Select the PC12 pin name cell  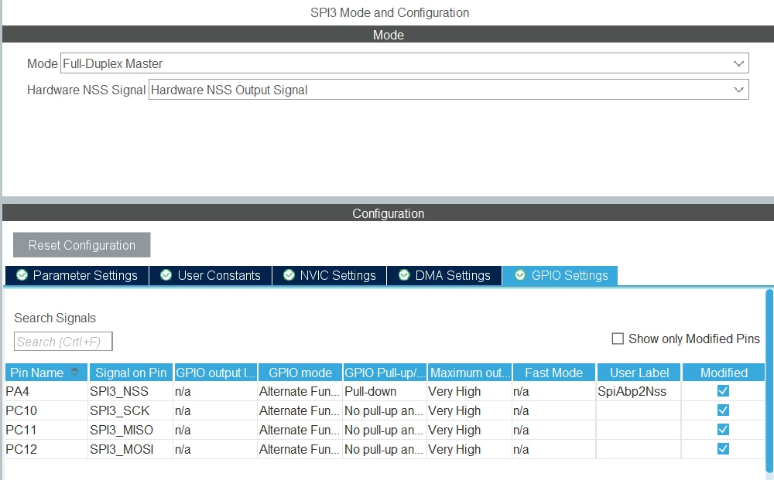click(x=46, y=449)
